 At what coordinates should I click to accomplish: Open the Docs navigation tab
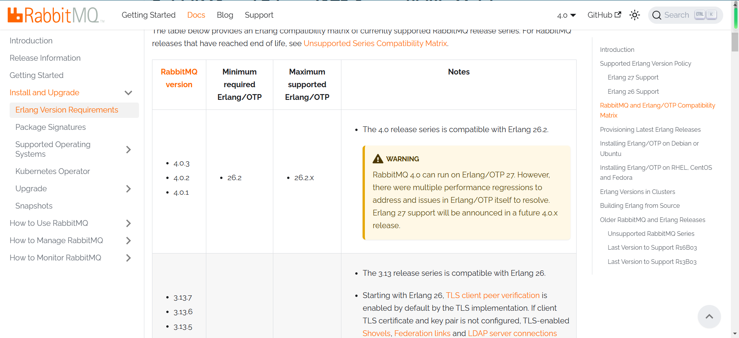pos(196,15)
